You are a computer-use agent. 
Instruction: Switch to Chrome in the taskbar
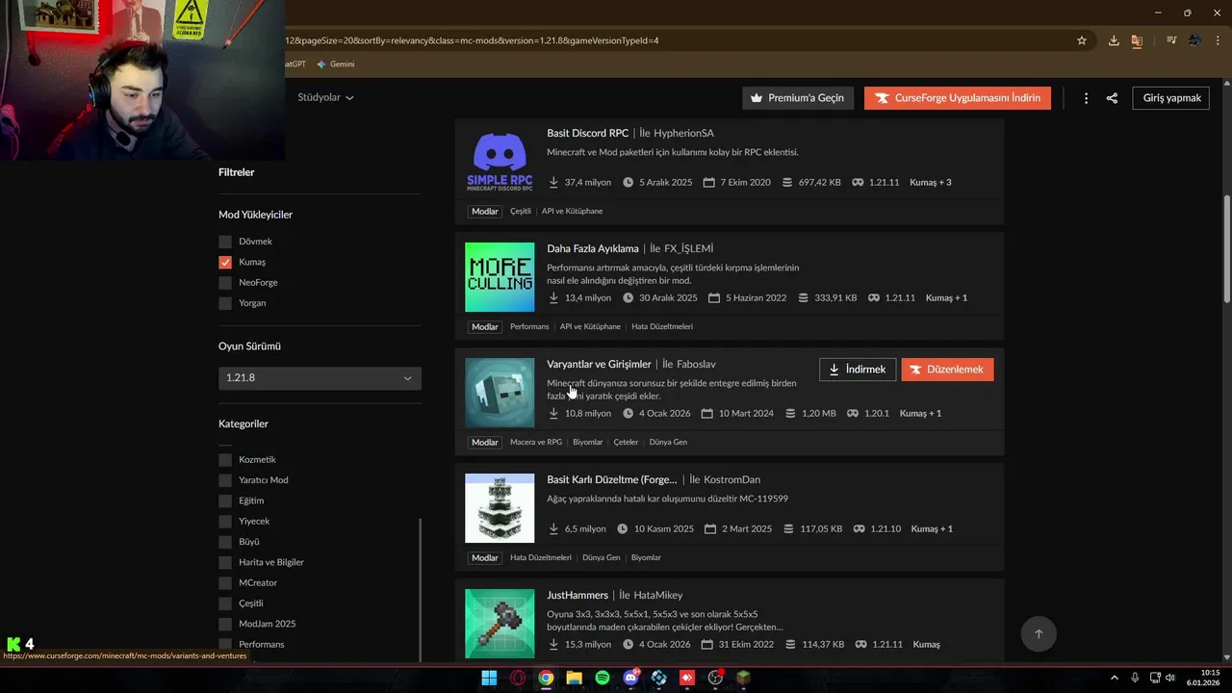click(546, 678)
